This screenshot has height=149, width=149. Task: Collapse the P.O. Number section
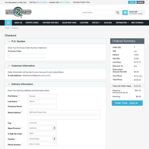(x=9, y=41)
